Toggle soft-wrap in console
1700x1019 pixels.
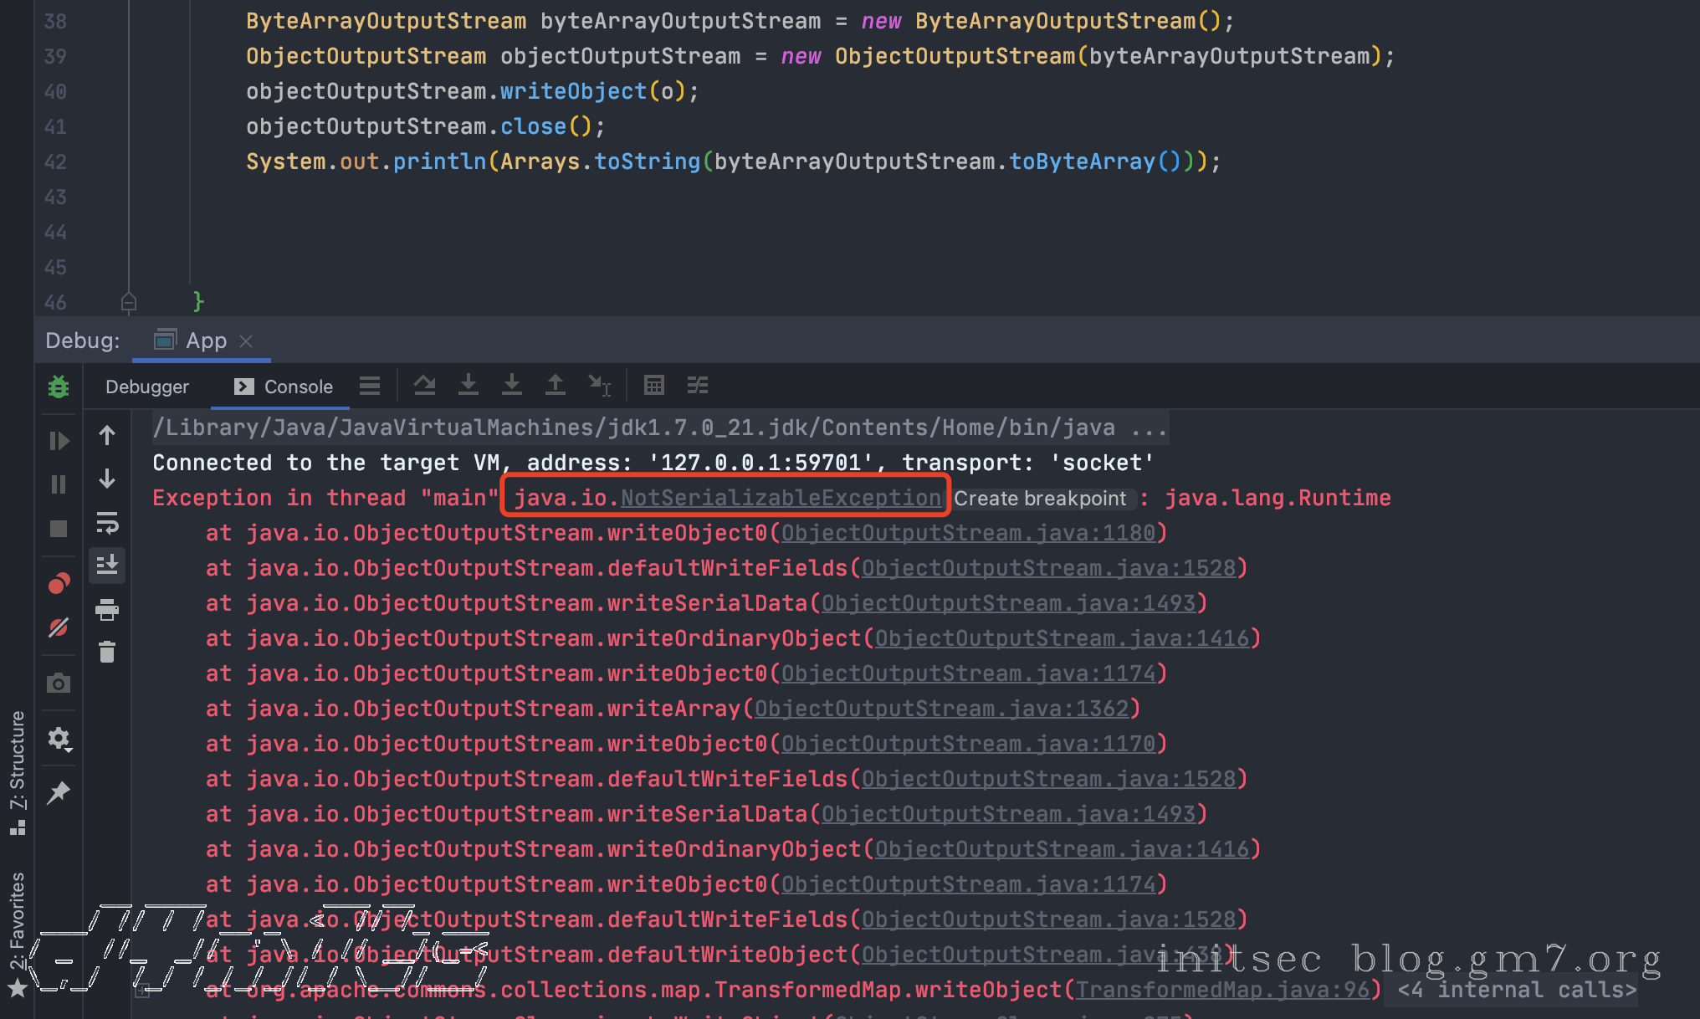107,523
